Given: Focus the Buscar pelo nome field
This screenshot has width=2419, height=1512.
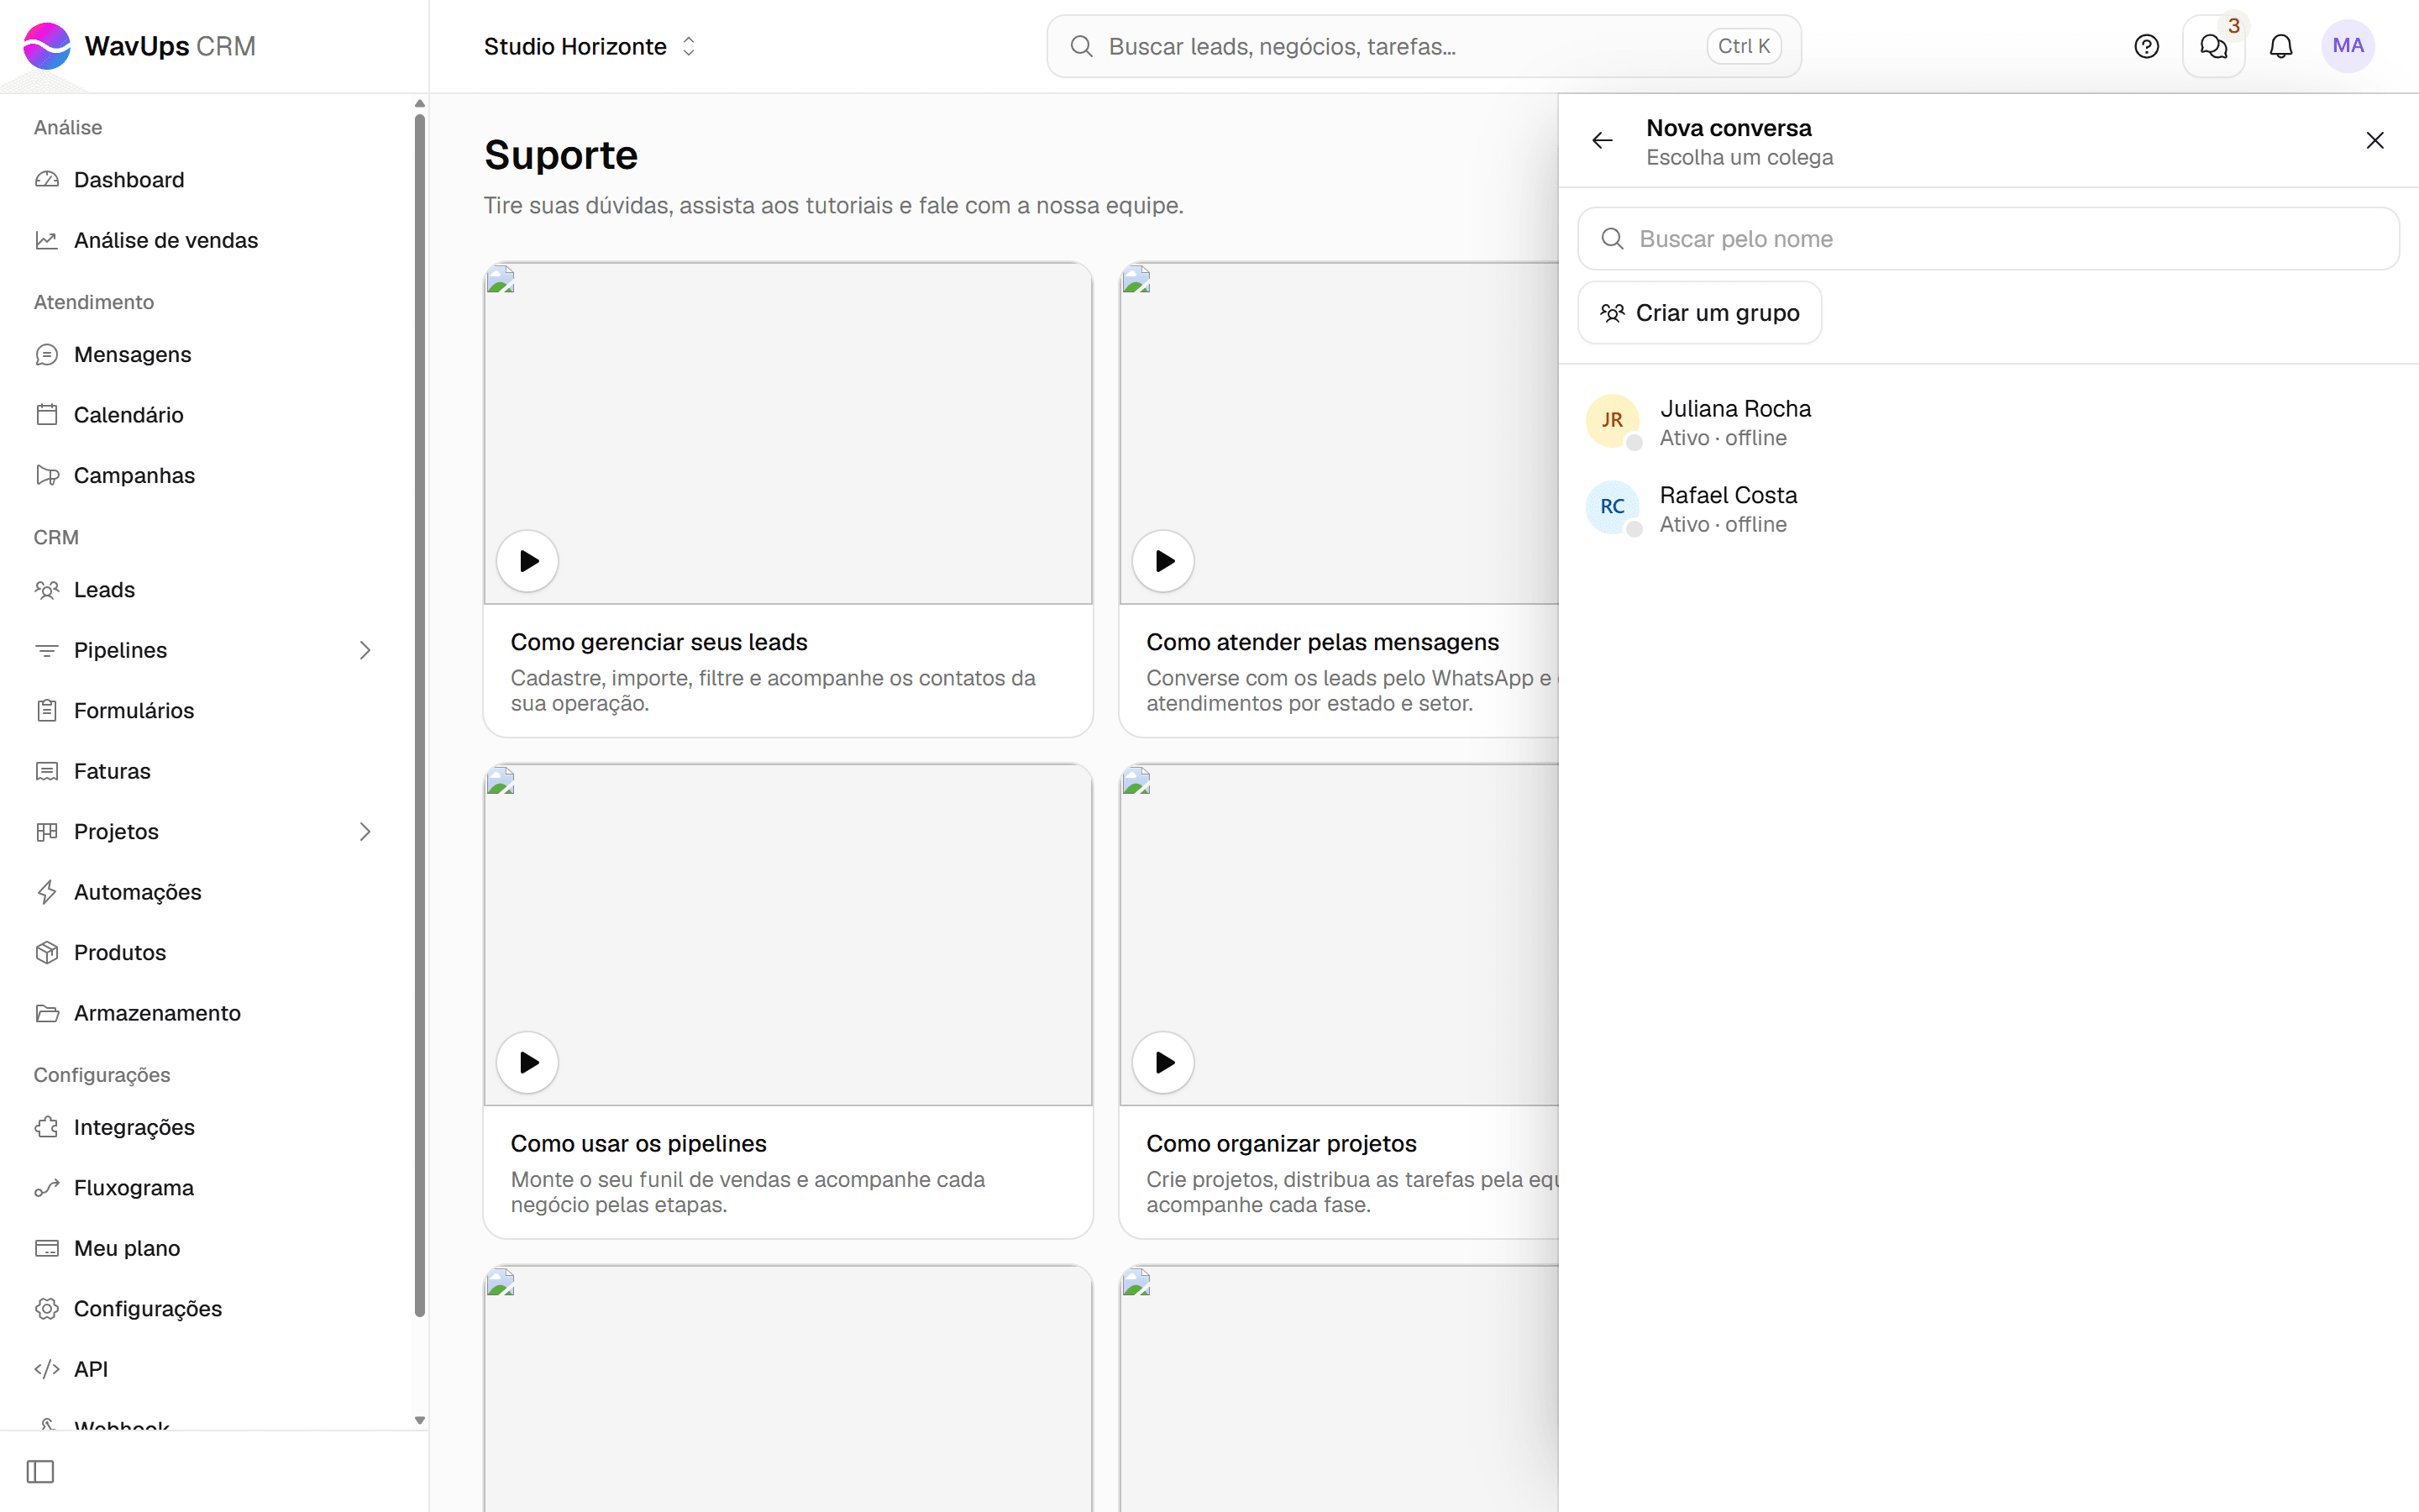Looking at the screenshot, I should coord(1988,239).
